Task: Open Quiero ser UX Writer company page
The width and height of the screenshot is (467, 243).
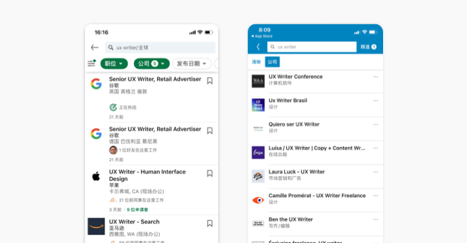Action: tap(294, 124)
